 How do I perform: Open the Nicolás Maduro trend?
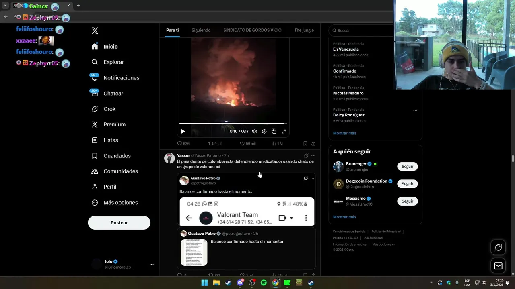tap(348, 93)
